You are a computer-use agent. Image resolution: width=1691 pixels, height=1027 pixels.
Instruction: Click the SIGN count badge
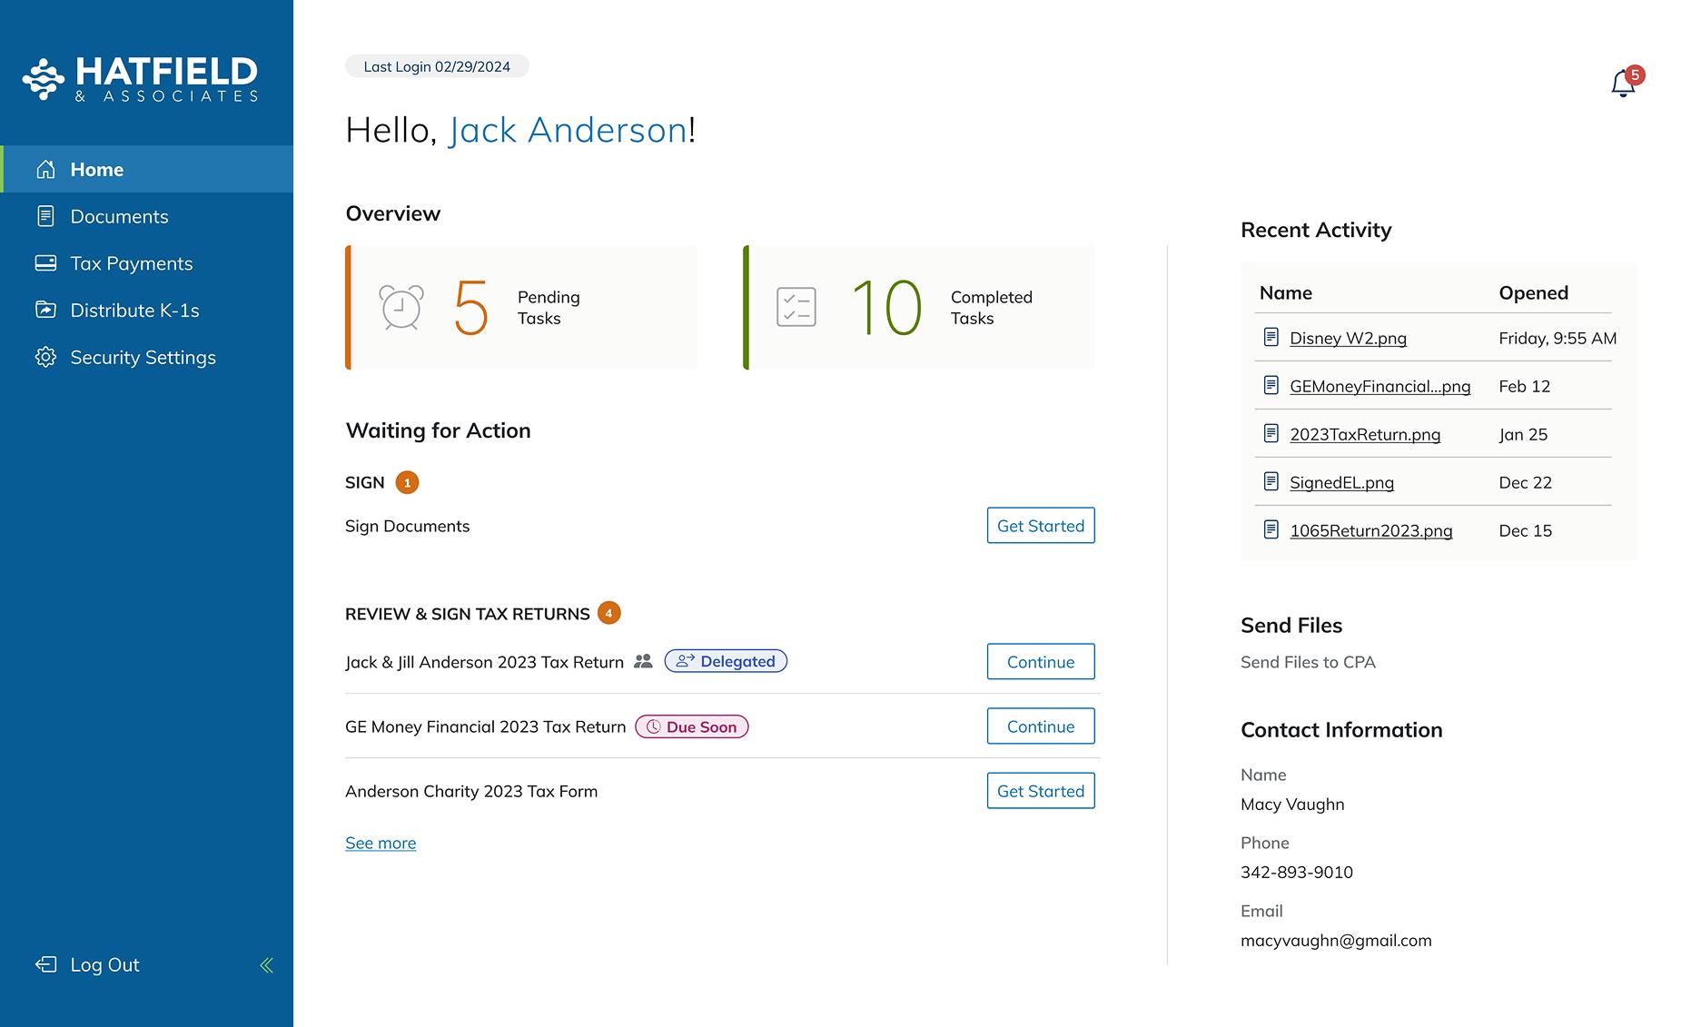tap(408, 482)
